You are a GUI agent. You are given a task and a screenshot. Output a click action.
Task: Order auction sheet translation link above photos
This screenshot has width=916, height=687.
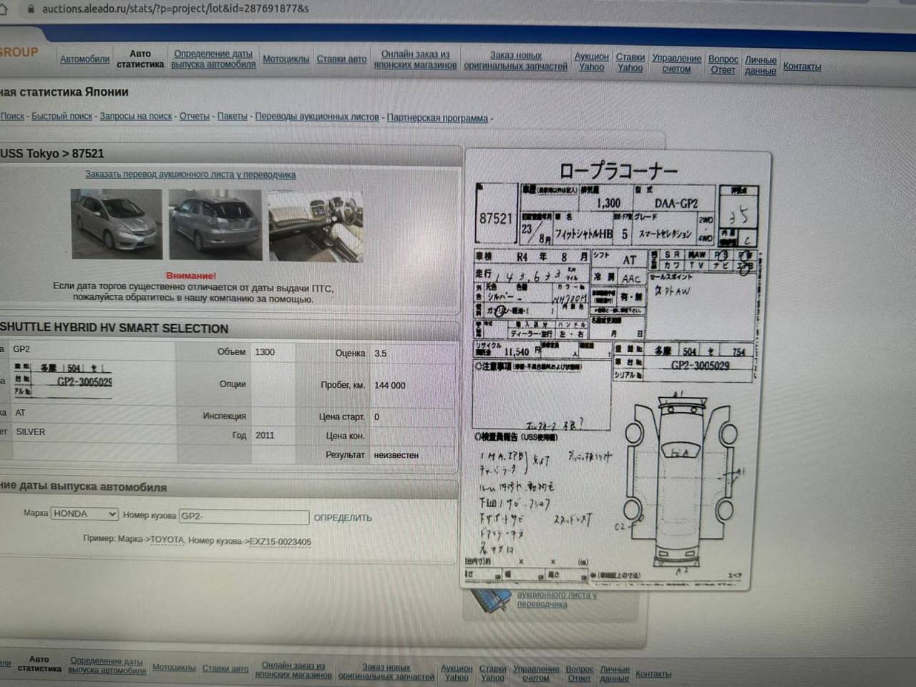click(x=190, y=175)
